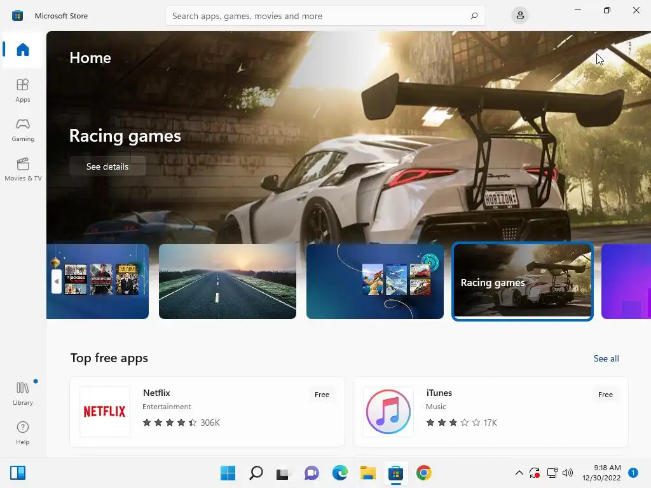Click Microsoft Store taskbar icon

(395, 473)
